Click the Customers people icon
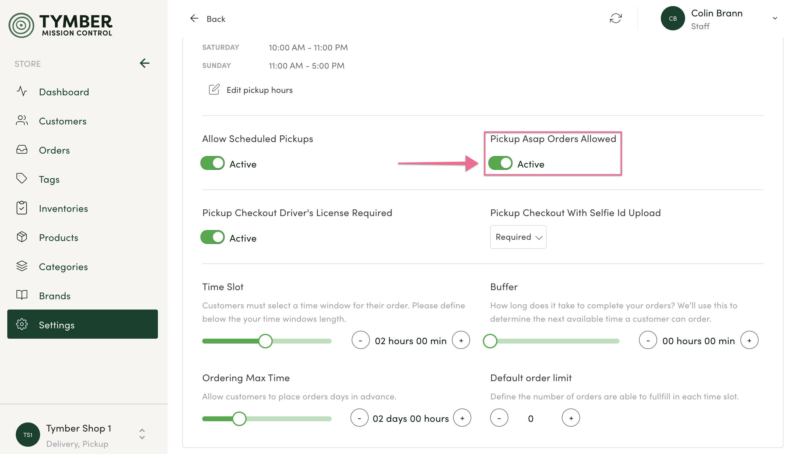Screen dimensions: 792x454 click(22, 120)
